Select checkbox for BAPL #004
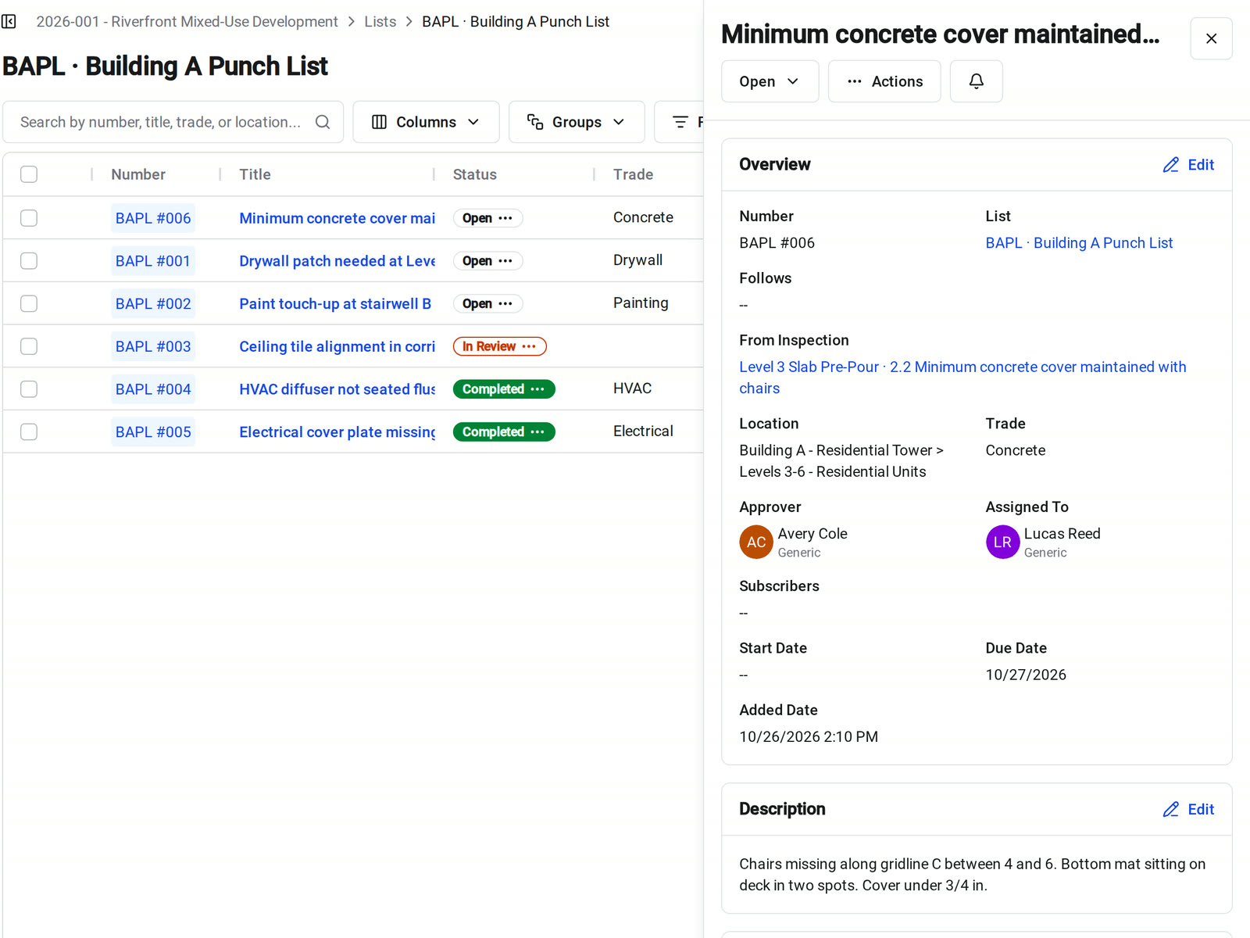 point(29,389)
